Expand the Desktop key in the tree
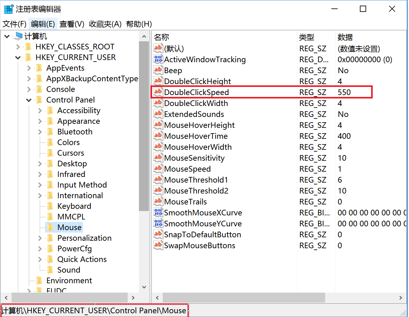The height and width of the screenshot is (317, 409). click(x=39, y=163)
